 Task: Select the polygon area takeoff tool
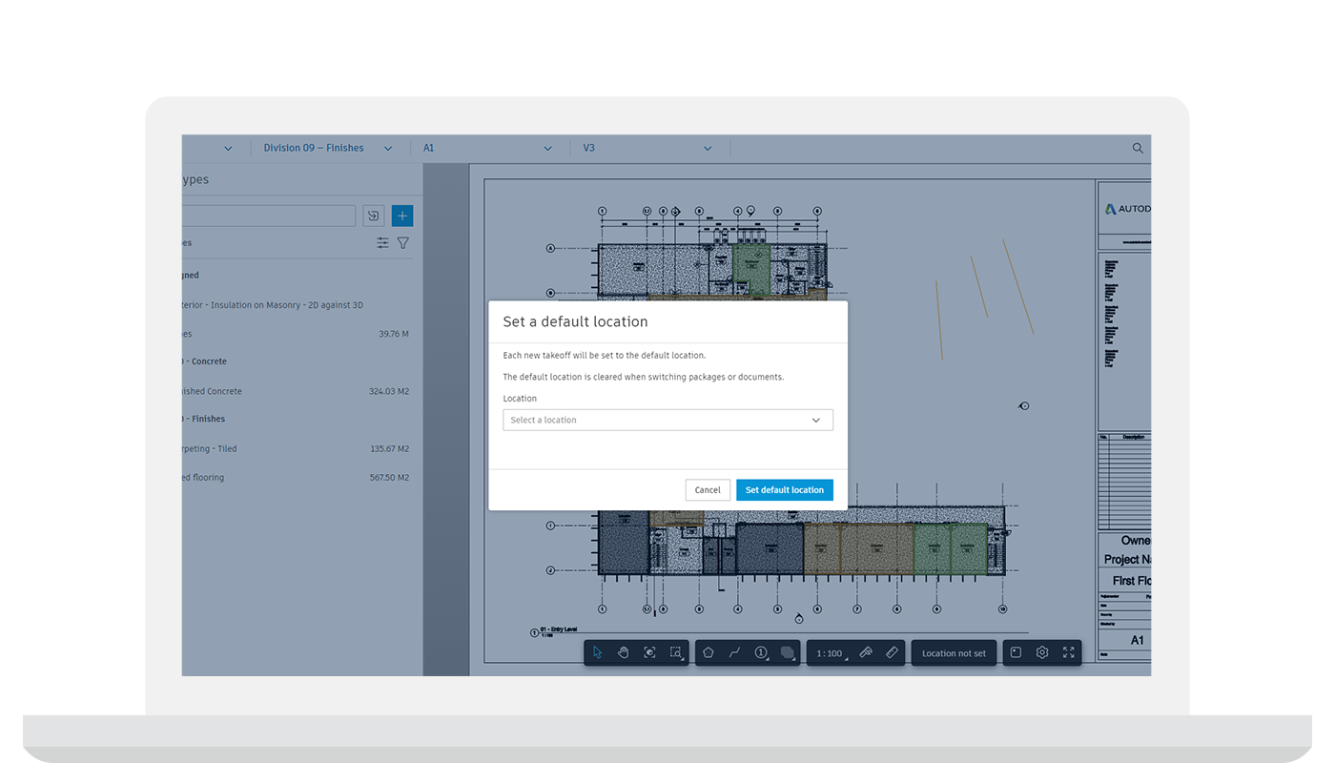(709, 652)
